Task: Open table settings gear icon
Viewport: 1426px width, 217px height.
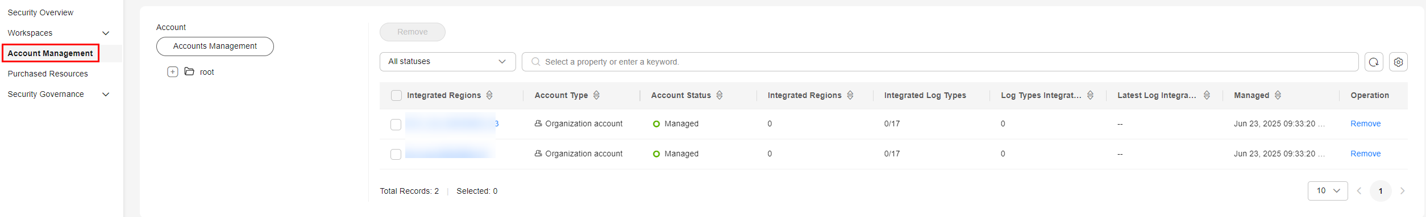Action: (x=1398, y=62)
